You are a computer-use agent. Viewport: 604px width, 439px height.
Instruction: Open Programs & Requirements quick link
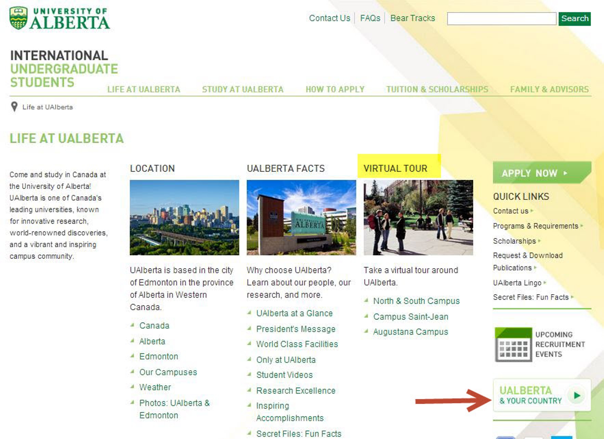(536, 226)
